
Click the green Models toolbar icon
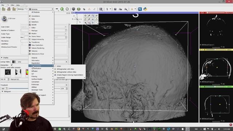[x=79, y=9]
